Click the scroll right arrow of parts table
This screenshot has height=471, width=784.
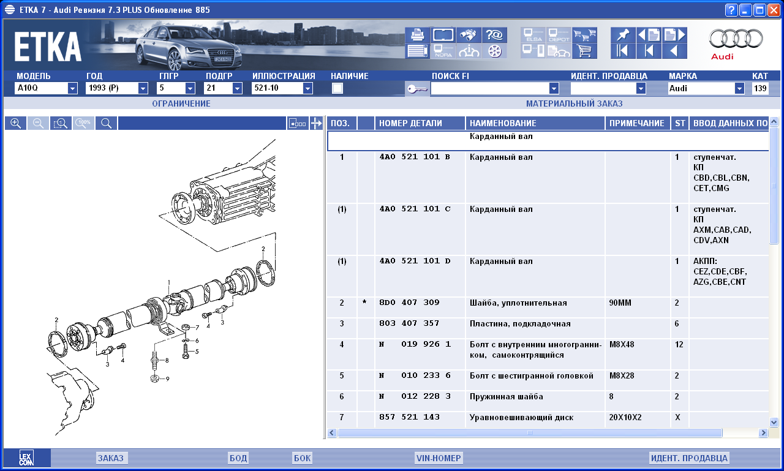[763, 433]
